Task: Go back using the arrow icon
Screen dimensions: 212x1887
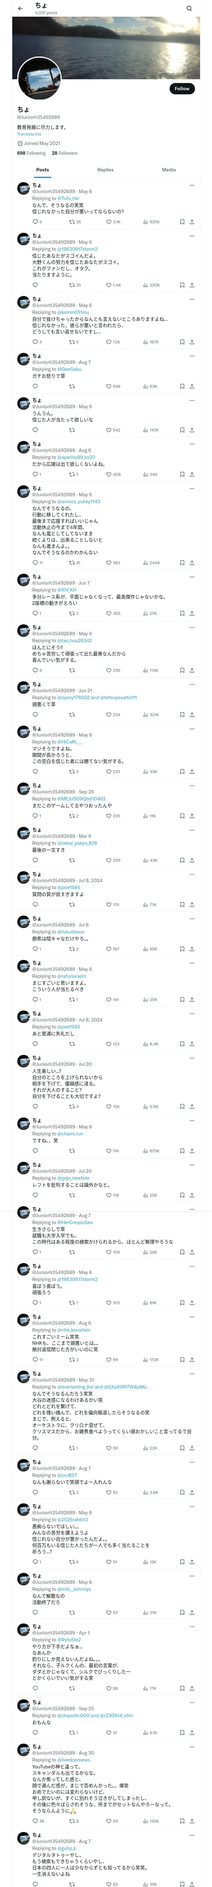Action: tap(20, 9)
